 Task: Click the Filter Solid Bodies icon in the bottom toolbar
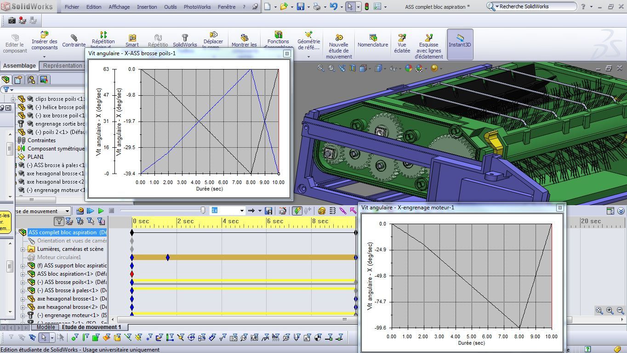tap(117, 337)
